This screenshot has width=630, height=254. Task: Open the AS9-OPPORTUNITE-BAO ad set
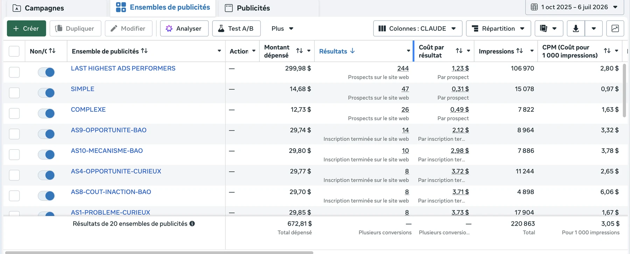[x=108, y=130]
